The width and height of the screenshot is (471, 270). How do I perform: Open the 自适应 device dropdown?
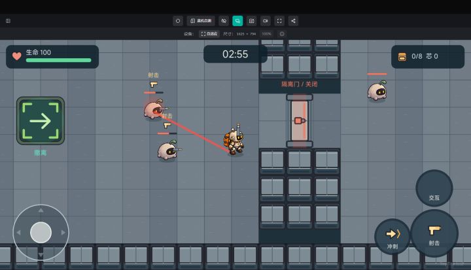coord(209,34)
